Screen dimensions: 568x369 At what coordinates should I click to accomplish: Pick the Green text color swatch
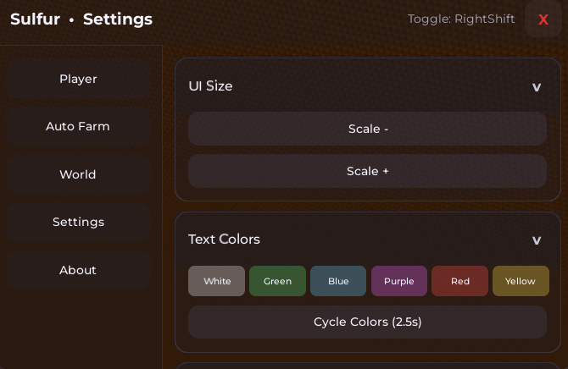(277, 281)
